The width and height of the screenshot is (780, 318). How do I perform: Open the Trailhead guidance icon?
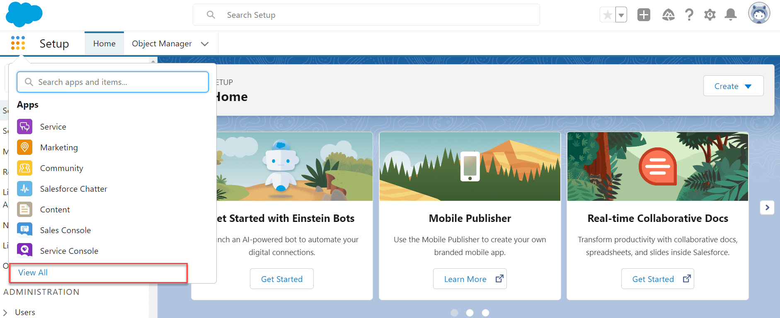pos(669,15)
